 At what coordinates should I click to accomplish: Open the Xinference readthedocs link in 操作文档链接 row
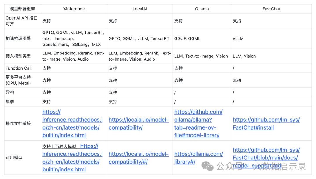[x=72, y=123]
